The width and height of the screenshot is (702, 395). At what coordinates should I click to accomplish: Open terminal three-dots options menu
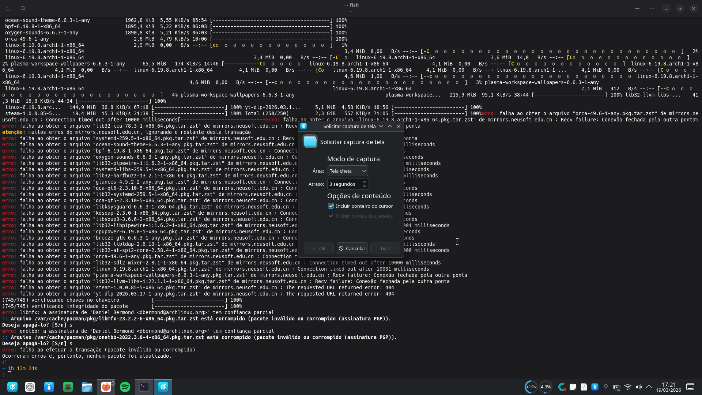click(x=652, y=8)
